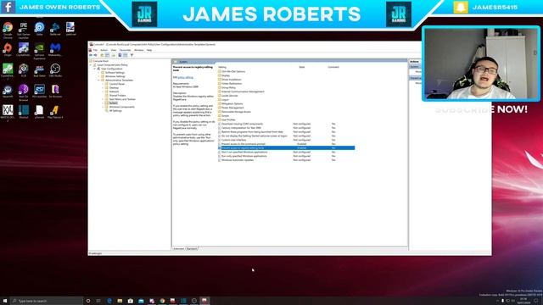543x305 pixels.
Task: Click the 'policy setting' edit link
Action: [186, 77]
